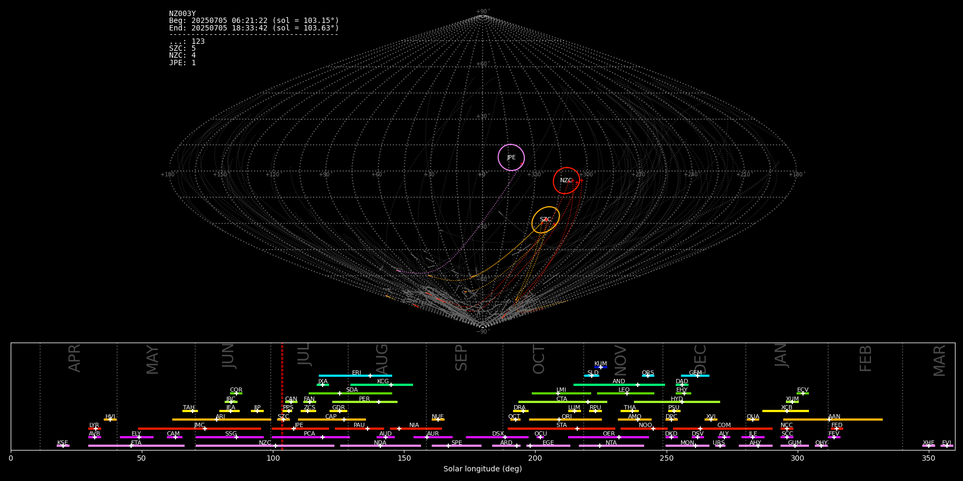The height and width of the screenshot is (481, 963).
Task: Select the NDA shower bar
Action: pos(380,446)
